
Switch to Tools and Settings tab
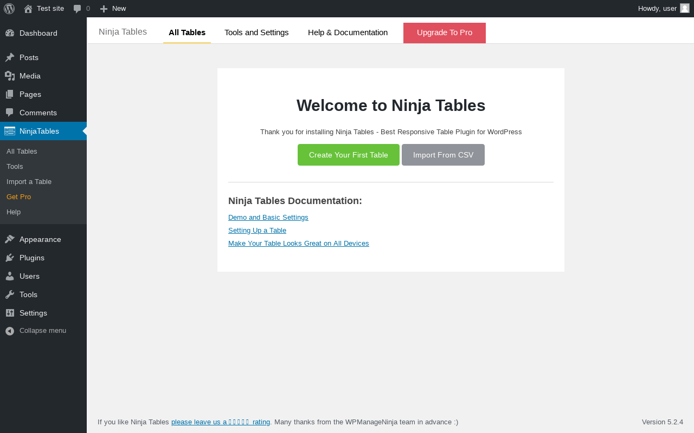pyautogui.click(x=256, y=32)
